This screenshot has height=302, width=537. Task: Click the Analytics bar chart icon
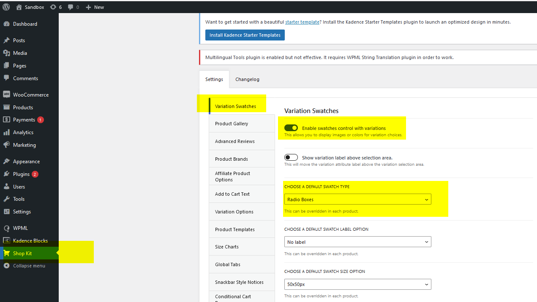[x=6, y=132]
